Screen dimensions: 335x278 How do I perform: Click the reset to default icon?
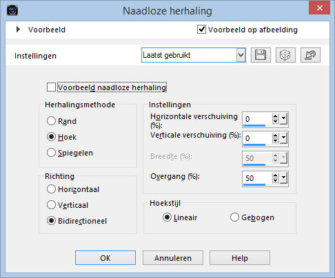pos(310,55)
